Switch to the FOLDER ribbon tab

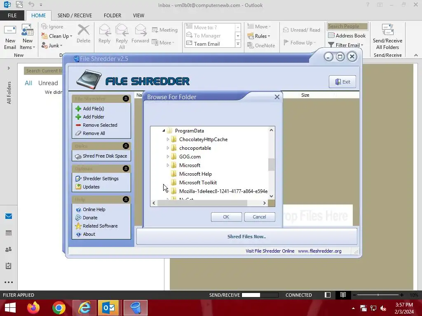click(113, 16)
